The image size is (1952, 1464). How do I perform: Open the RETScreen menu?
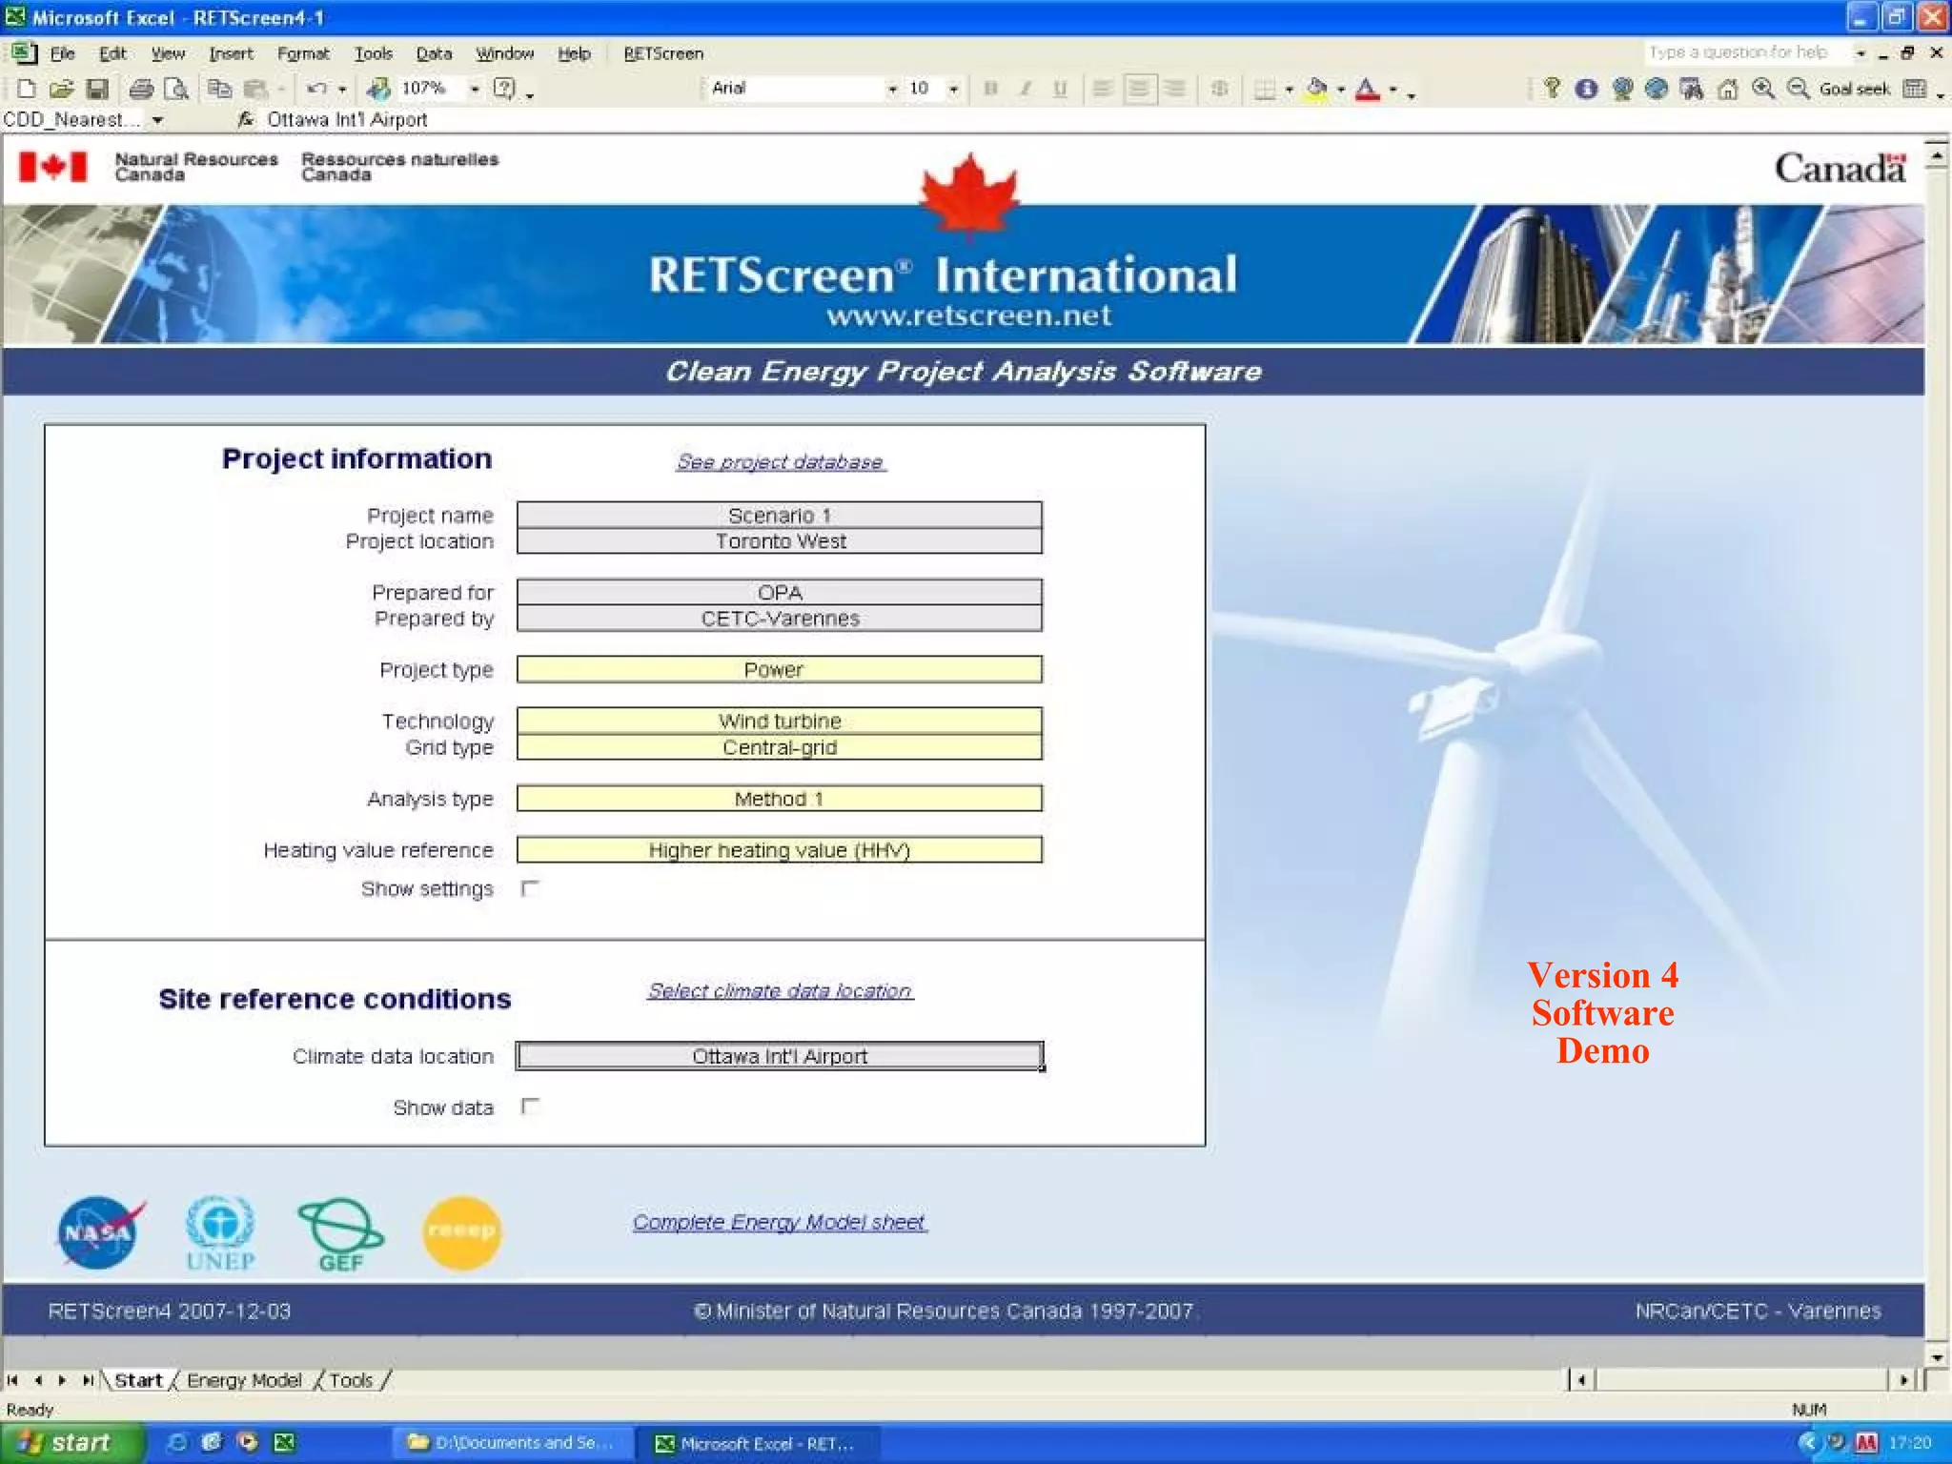[x=663, y=53]
